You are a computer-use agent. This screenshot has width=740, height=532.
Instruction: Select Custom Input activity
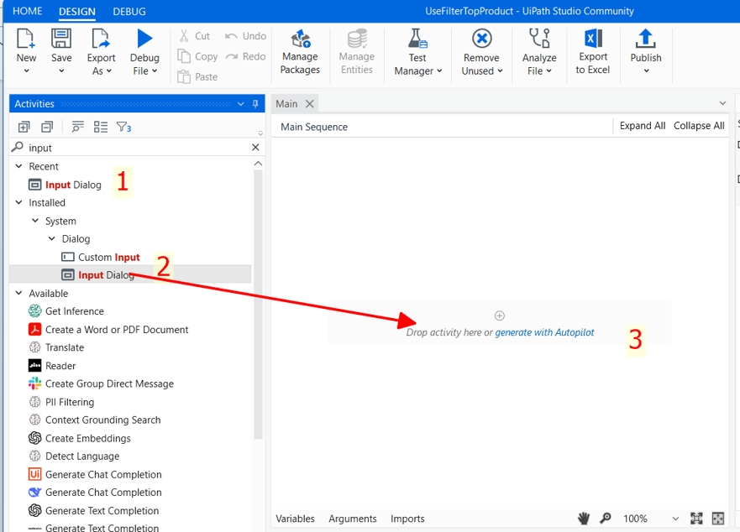coord(109,257)
